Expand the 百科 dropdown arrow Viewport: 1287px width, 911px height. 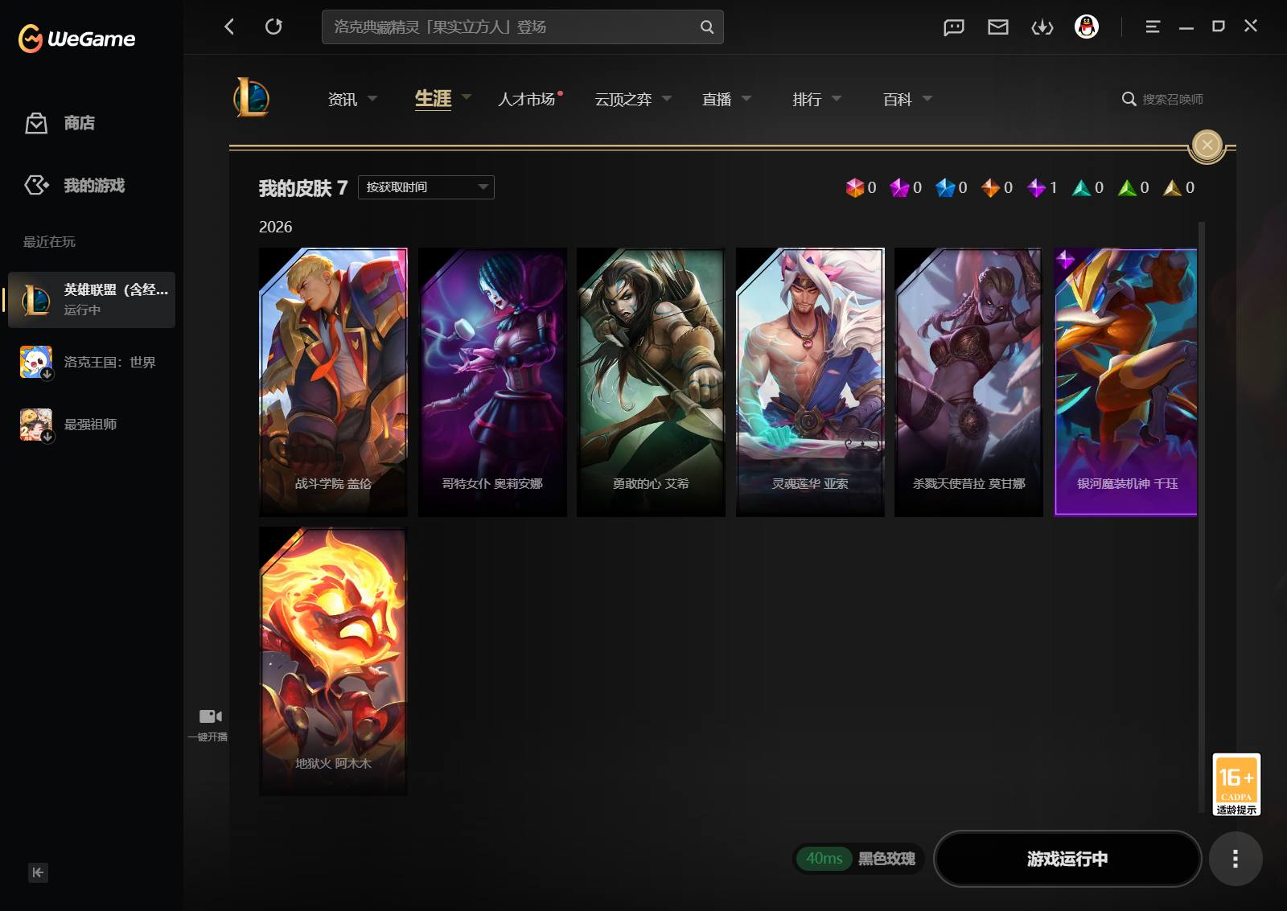tap(927, 99)
